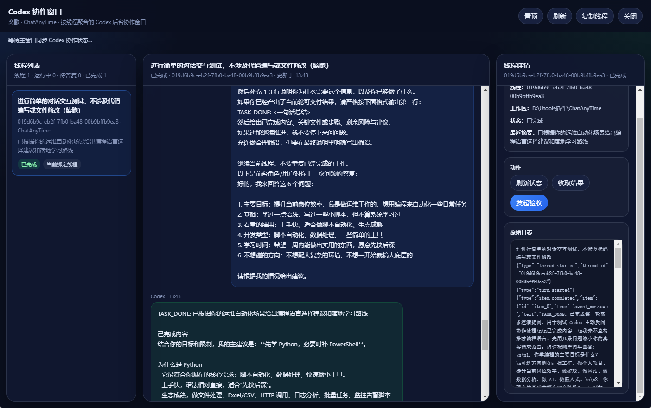This screenshot has height=408, width=651.
Task: Click the conversation title in the middle panel
Action: coord(240,65)
